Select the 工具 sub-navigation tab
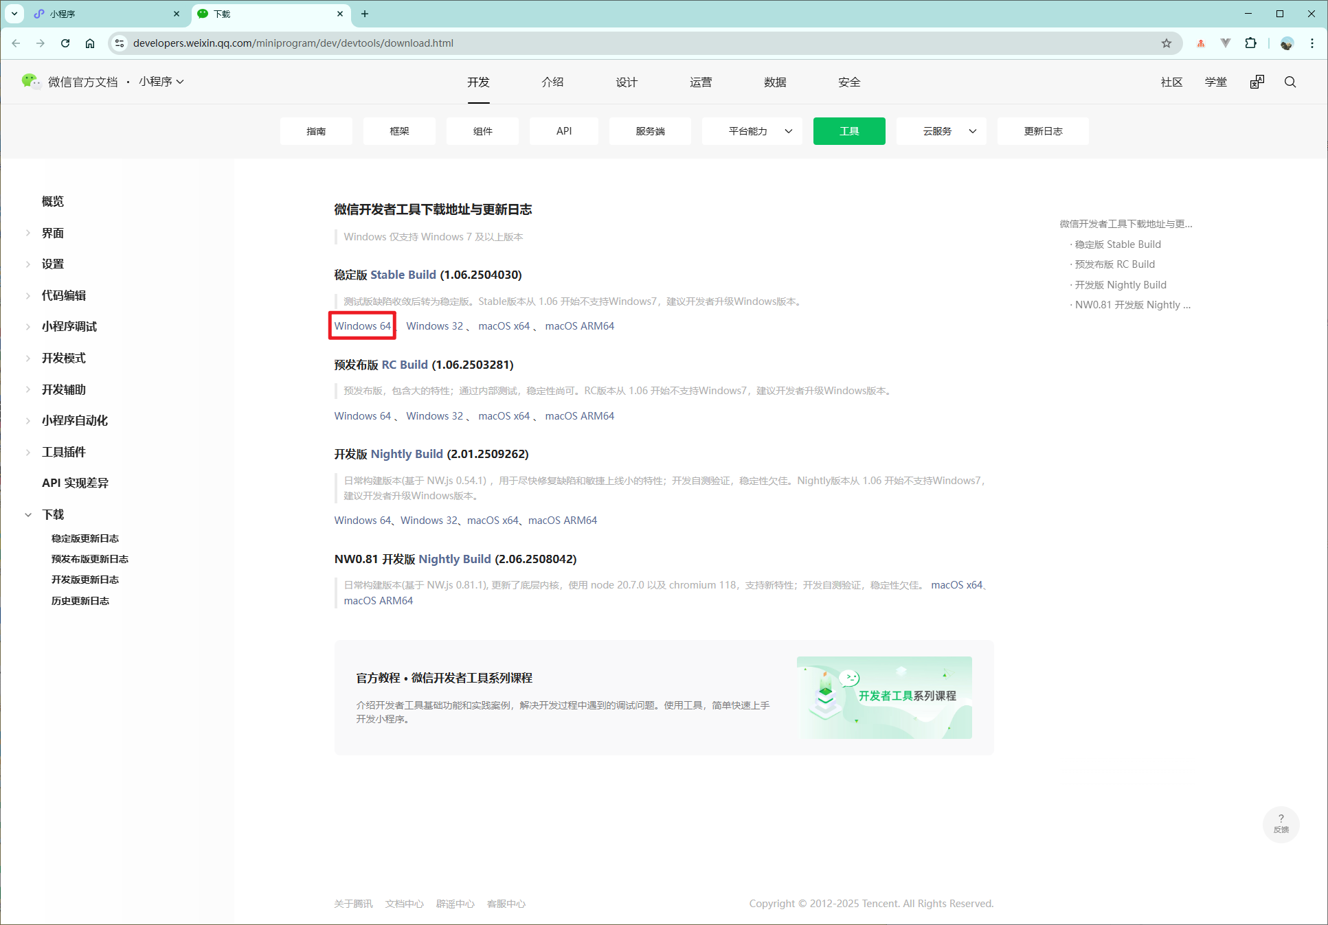 (x=849, y=131)
